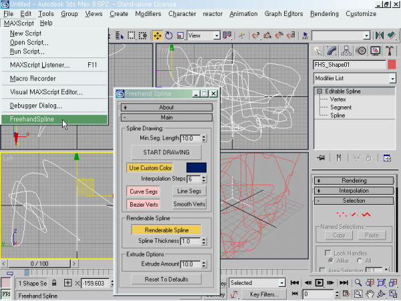The height and width of the screenshot is (301, 401).
Task: Open the Modifiers menu
Action: (148, 14)
